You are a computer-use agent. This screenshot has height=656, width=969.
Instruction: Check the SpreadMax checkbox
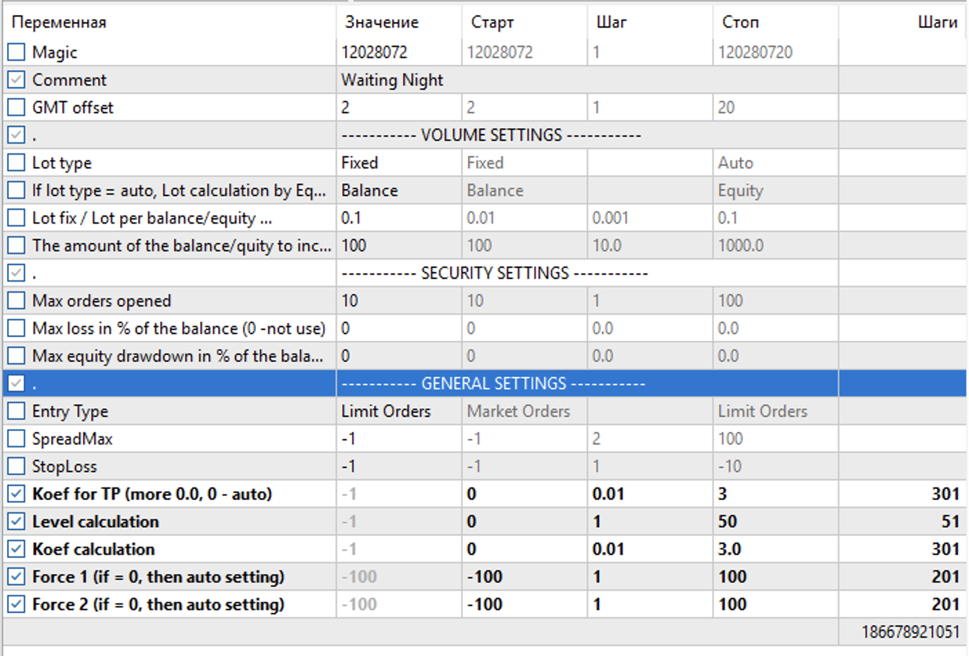[x=17, y=438]
